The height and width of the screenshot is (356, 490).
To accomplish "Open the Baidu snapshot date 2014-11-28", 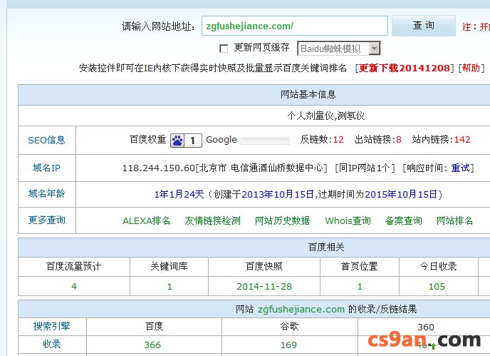I will (264, 287).
